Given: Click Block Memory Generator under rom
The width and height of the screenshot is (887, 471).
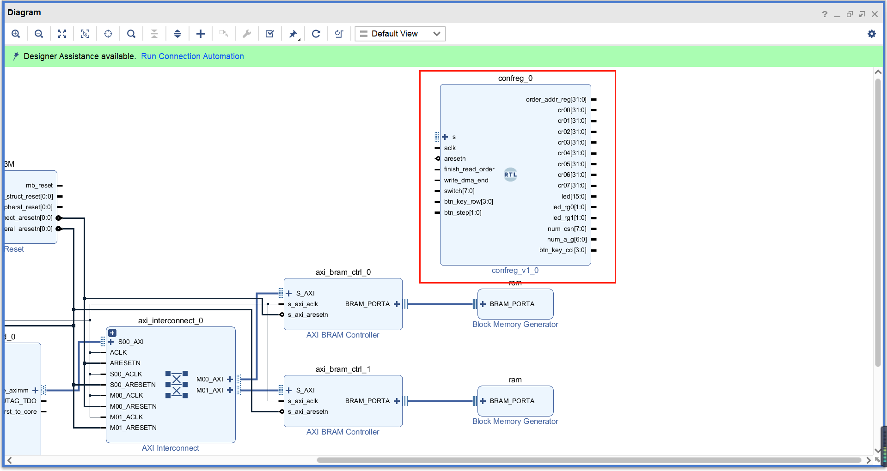Looking at the screenshot, I should (x=515, y=324).
